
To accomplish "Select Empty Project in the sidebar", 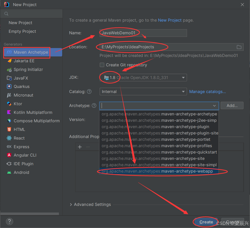I will (22, 31).
